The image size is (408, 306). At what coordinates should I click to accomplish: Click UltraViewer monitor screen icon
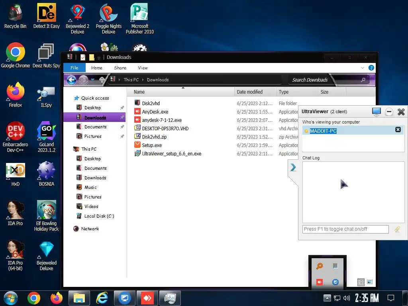click(376, 112)
